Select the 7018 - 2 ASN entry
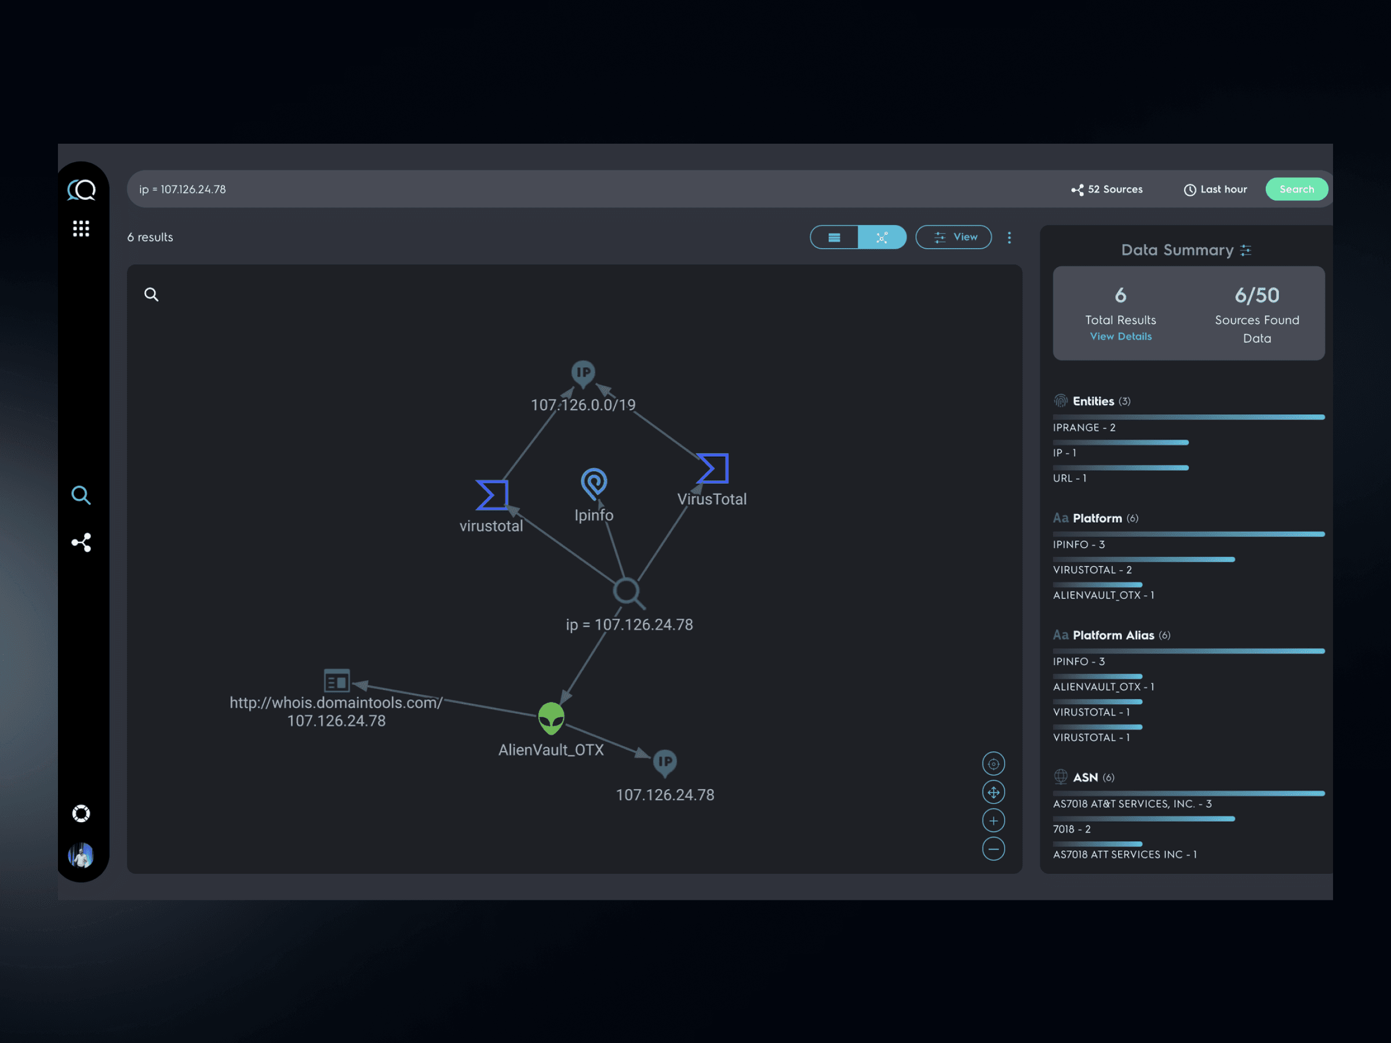Viewport: 1391px width, 1043px height. pyautogui.click(x=1072, y=829)
